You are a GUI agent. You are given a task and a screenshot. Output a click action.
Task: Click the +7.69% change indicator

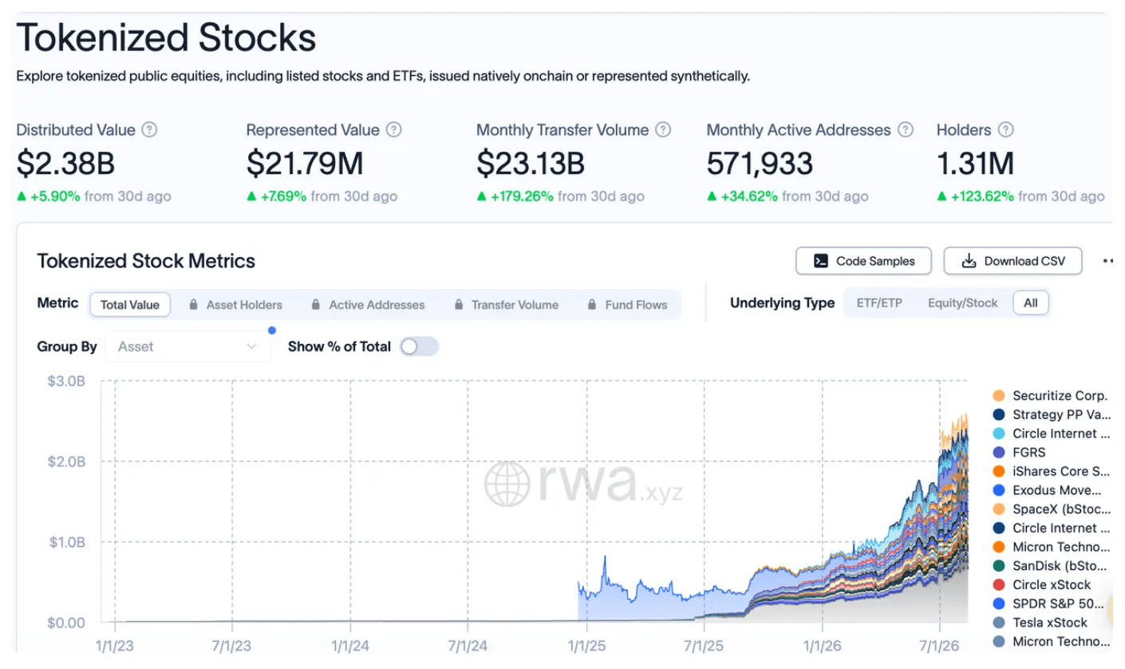[277, 196]
